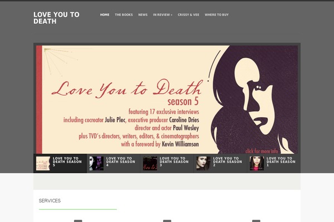Image resolution: width=334 pixels, height=222 pixels.
Task: Open the Crissy & Vee page
Action: tap(189, 14)
